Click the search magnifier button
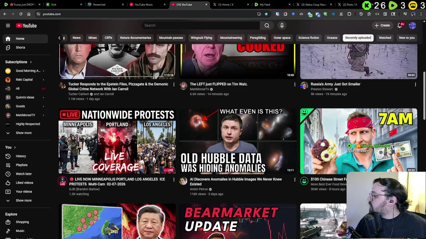 click(x=267, y=25)
